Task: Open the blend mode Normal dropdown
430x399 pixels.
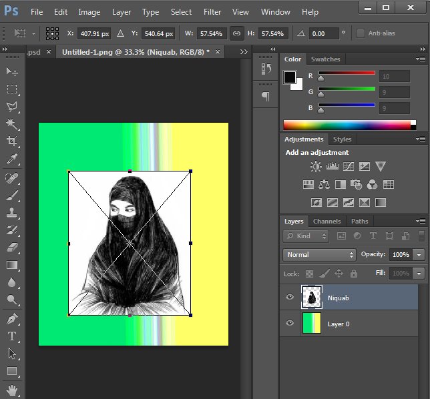Action: [320, 255]
